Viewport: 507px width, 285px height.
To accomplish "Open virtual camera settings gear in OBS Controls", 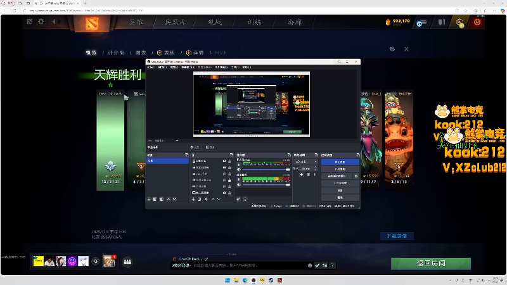I will pyautogui.click(x=356, y=176).
